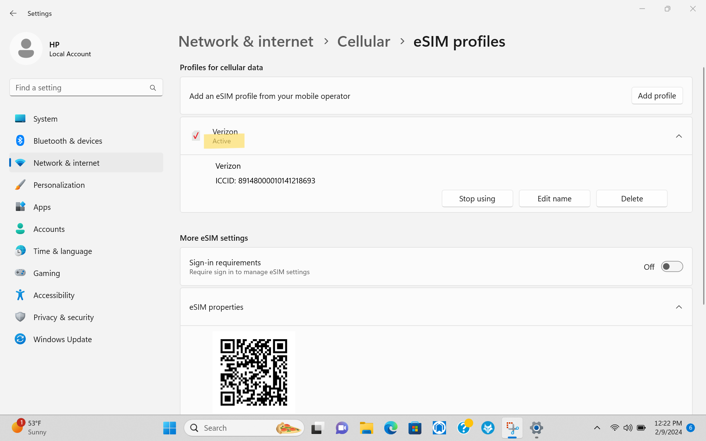The image size is (706, 441).
Task: Collapse the eSIM properties section
Action: tap(679, 307)
